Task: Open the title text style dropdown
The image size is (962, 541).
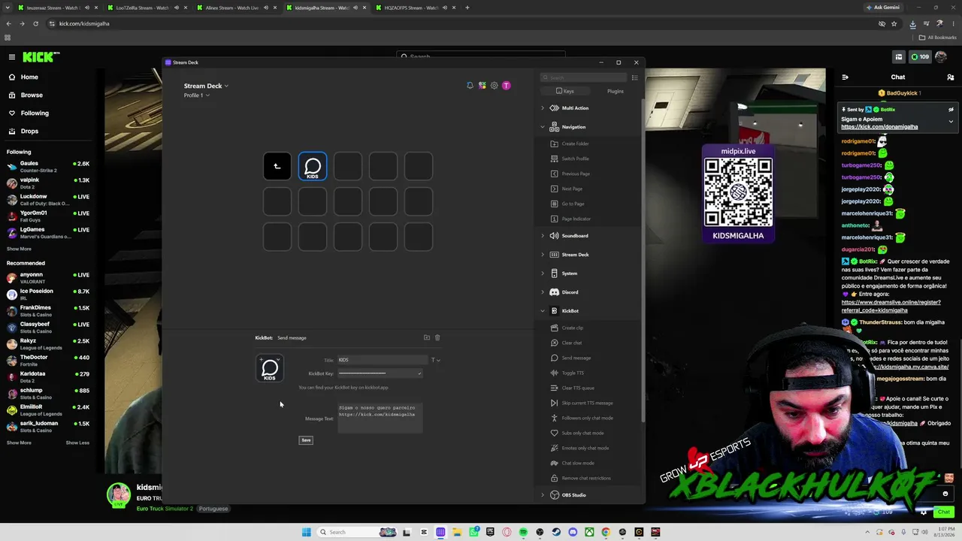Action: click(435, 360)
